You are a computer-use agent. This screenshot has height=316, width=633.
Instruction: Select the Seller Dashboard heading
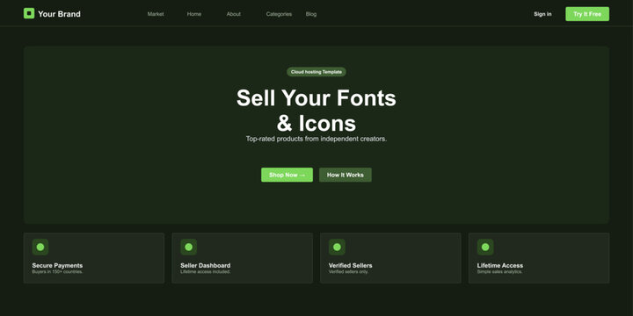[206, 266]
